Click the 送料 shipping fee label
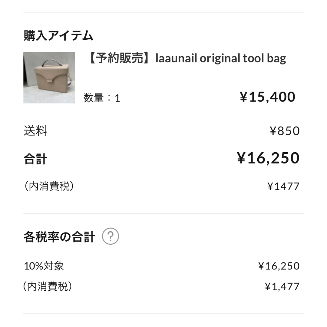This screenshot has width=327, height=327. coord(35,130)
